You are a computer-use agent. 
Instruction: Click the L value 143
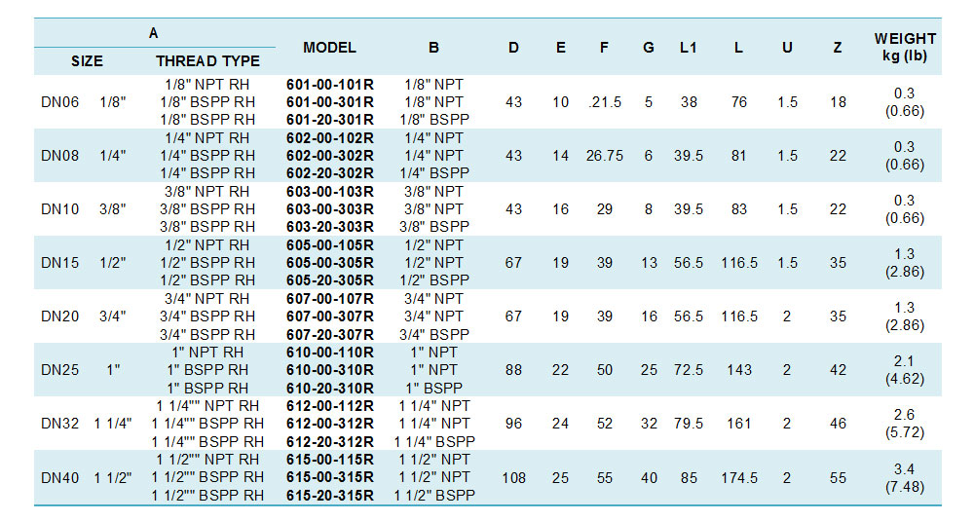pyautogui.click(x=739, y=369)
